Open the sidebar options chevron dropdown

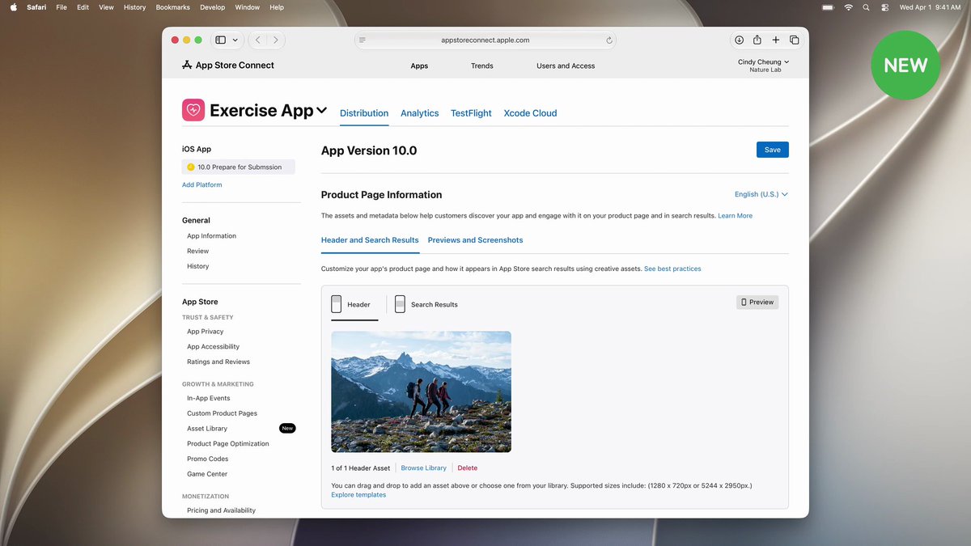click(235, 40)
